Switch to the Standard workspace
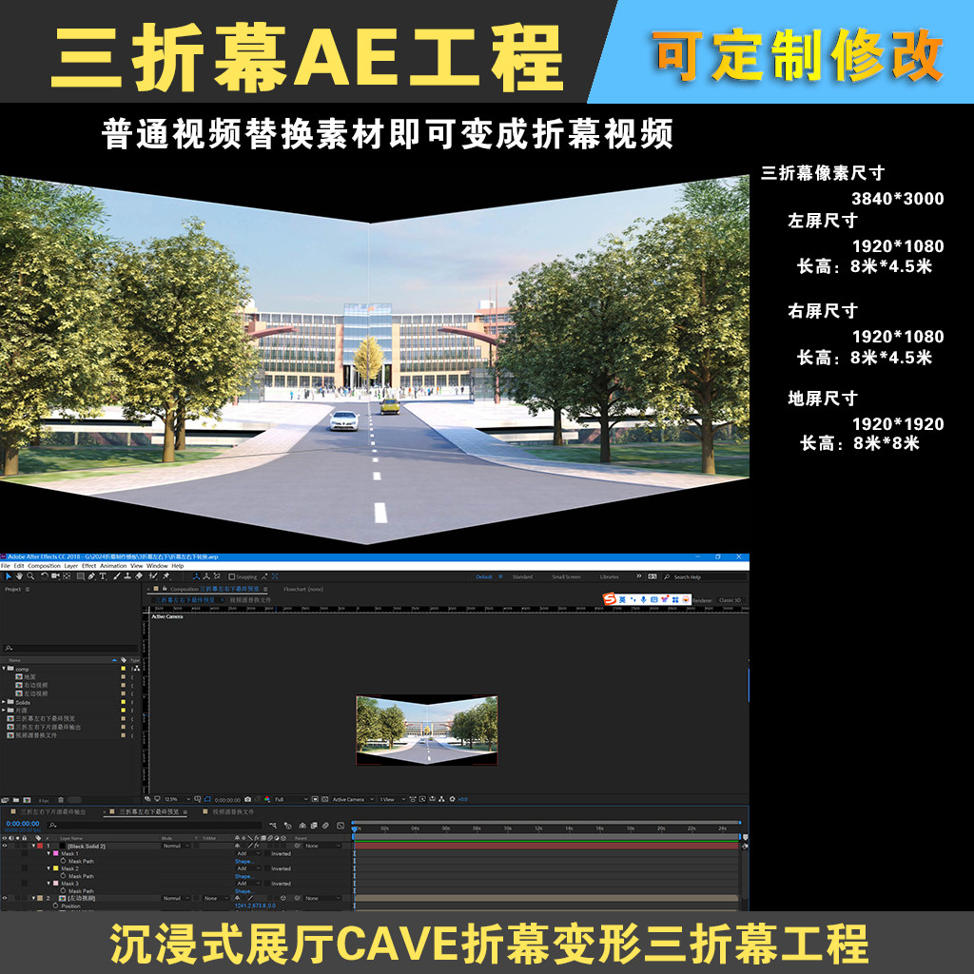The height and width of the screenshot is (974, 974). [522, 576]
